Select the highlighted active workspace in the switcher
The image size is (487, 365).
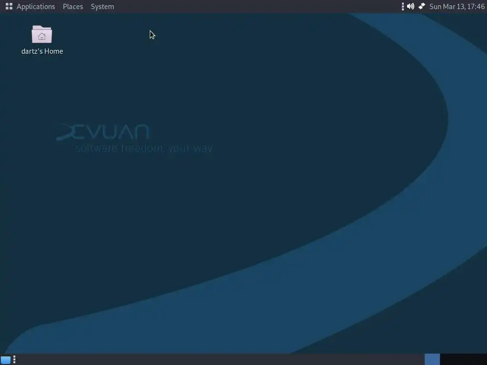(x=432, y=359)
